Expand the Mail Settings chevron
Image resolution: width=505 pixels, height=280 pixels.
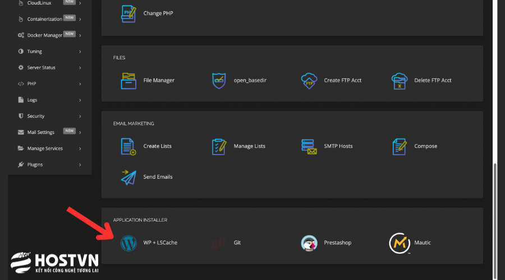point(80,133)
